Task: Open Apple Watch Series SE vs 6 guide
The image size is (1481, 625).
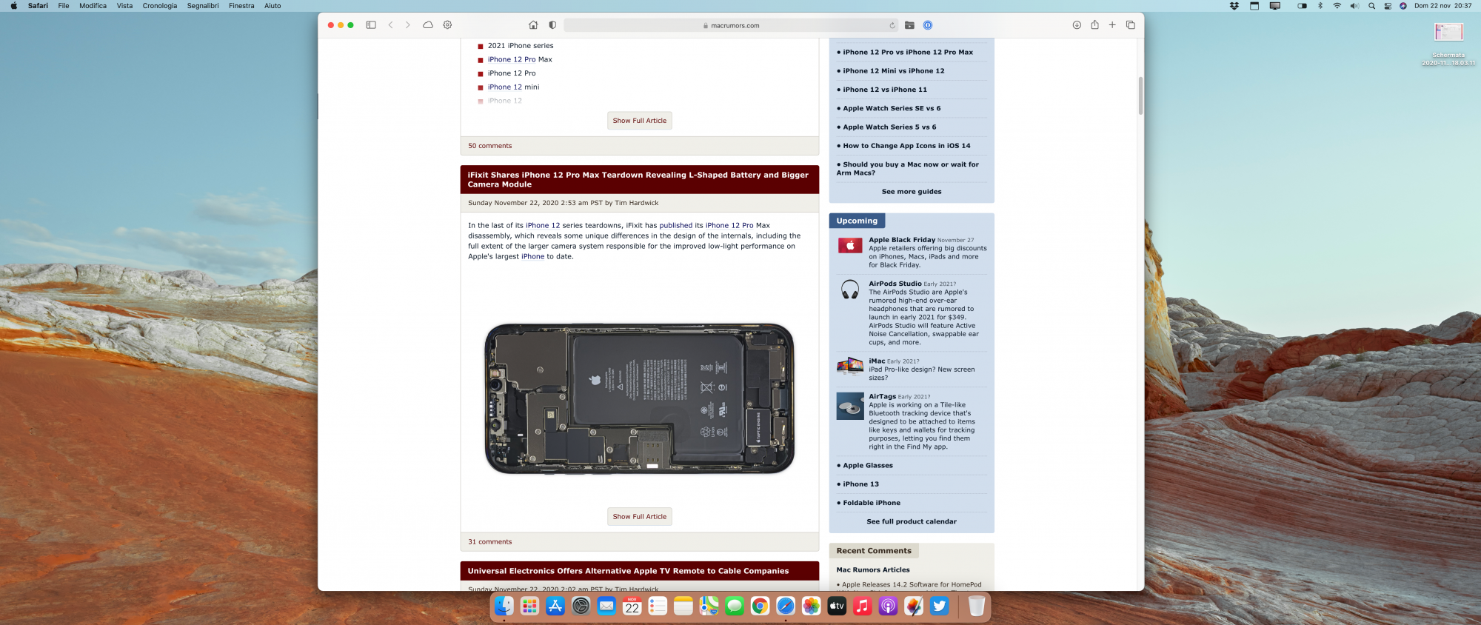Action: coord(892,109)
